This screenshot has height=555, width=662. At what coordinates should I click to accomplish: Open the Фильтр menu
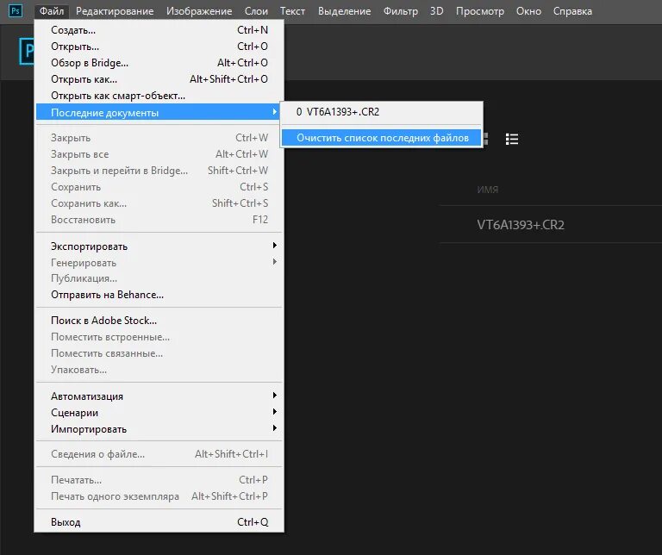coord(400,11)
